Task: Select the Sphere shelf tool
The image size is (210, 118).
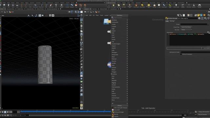Action: point(4,6)
